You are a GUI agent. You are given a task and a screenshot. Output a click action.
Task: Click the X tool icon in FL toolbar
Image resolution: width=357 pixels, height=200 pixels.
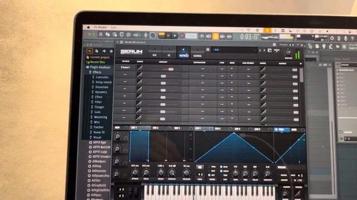[100, 34]
